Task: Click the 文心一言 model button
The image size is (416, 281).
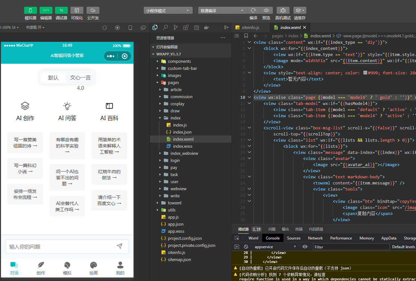Action: pyautogui.click(x=80, y=78)
